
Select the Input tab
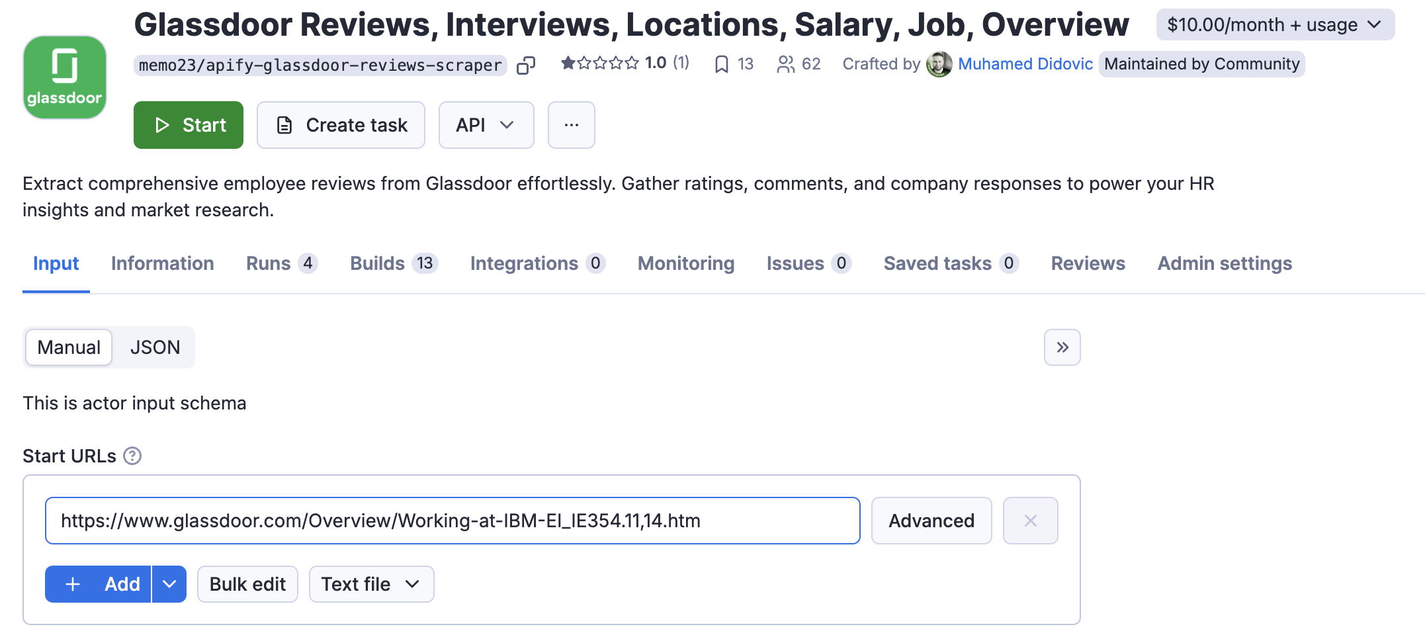click(56, 264)
